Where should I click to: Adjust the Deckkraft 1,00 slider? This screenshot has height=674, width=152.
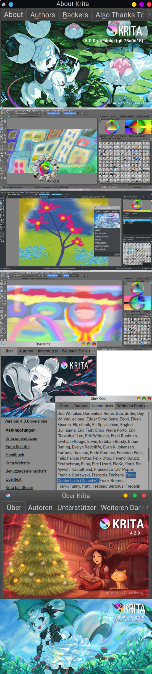pos(54,113)
